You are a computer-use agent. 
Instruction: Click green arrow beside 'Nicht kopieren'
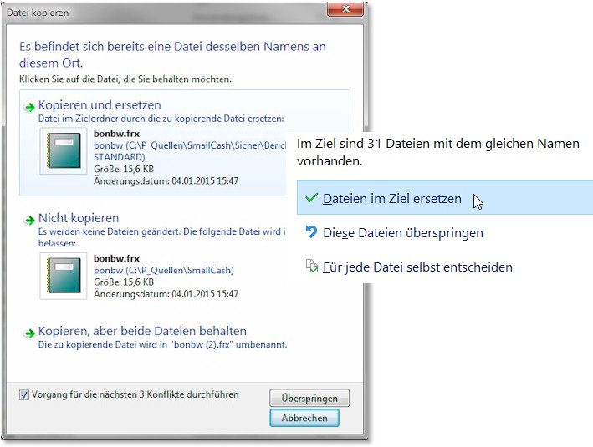[31, 219]
